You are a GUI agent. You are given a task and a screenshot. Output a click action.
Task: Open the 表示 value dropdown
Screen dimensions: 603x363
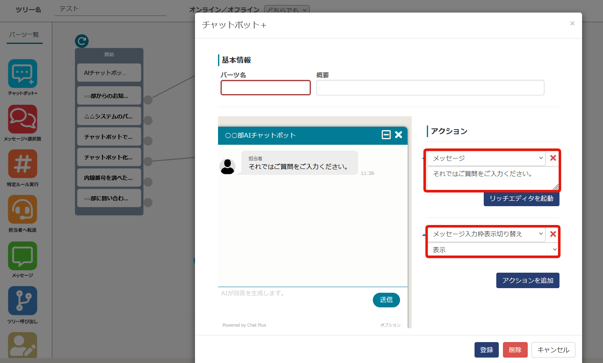tap(493, 250)
